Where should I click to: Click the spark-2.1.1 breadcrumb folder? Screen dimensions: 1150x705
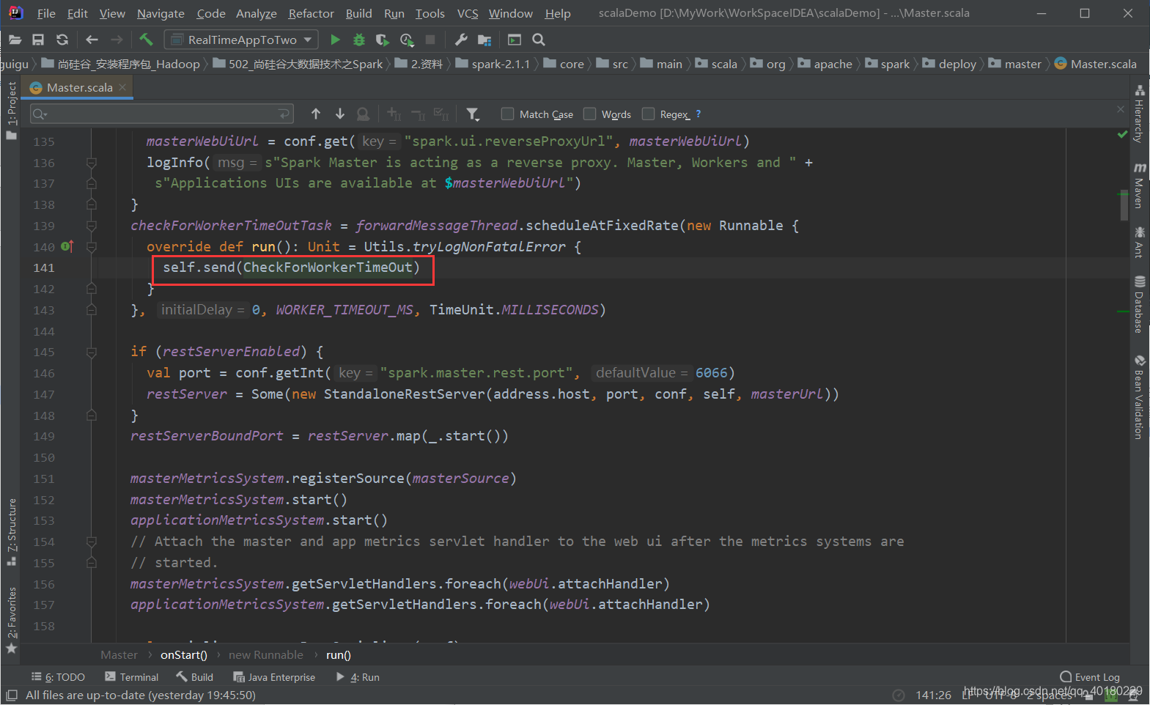(x=493, y=64)
